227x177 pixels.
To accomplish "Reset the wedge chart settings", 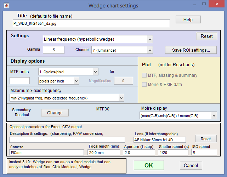I will pos(206,36).
